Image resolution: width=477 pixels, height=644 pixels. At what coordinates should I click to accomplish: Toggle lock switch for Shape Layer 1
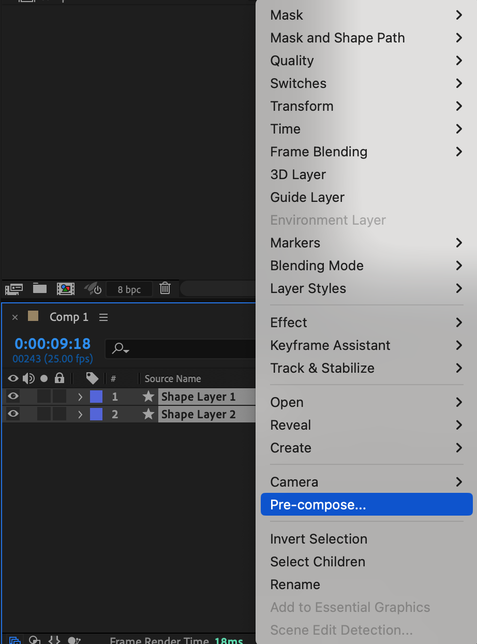click(59, 397)
